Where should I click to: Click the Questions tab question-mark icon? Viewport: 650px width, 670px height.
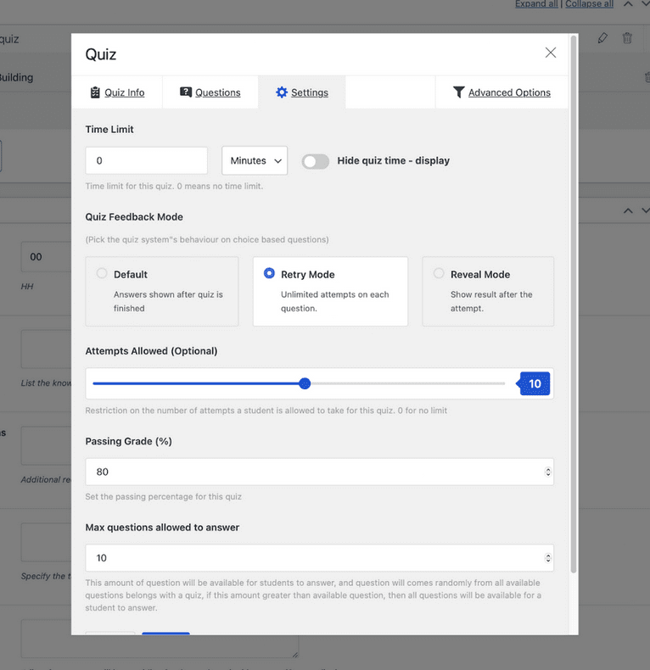coord(186,92)
